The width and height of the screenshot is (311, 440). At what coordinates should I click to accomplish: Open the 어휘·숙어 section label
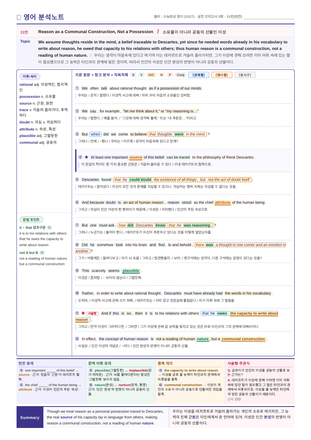point(30,77)
